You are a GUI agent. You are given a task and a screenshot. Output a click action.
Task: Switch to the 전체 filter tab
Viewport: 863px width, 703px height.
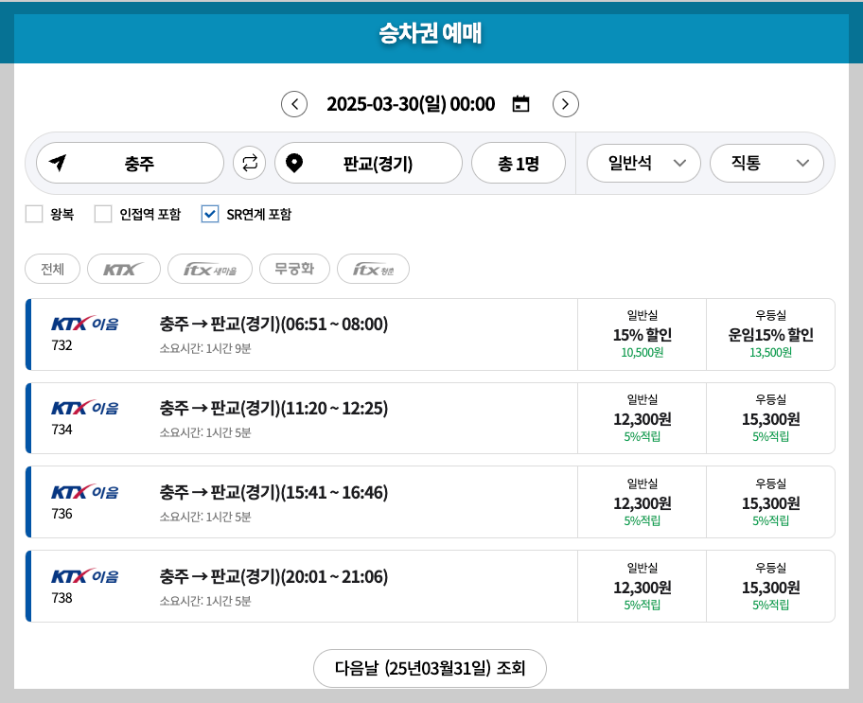pos(52,269)
